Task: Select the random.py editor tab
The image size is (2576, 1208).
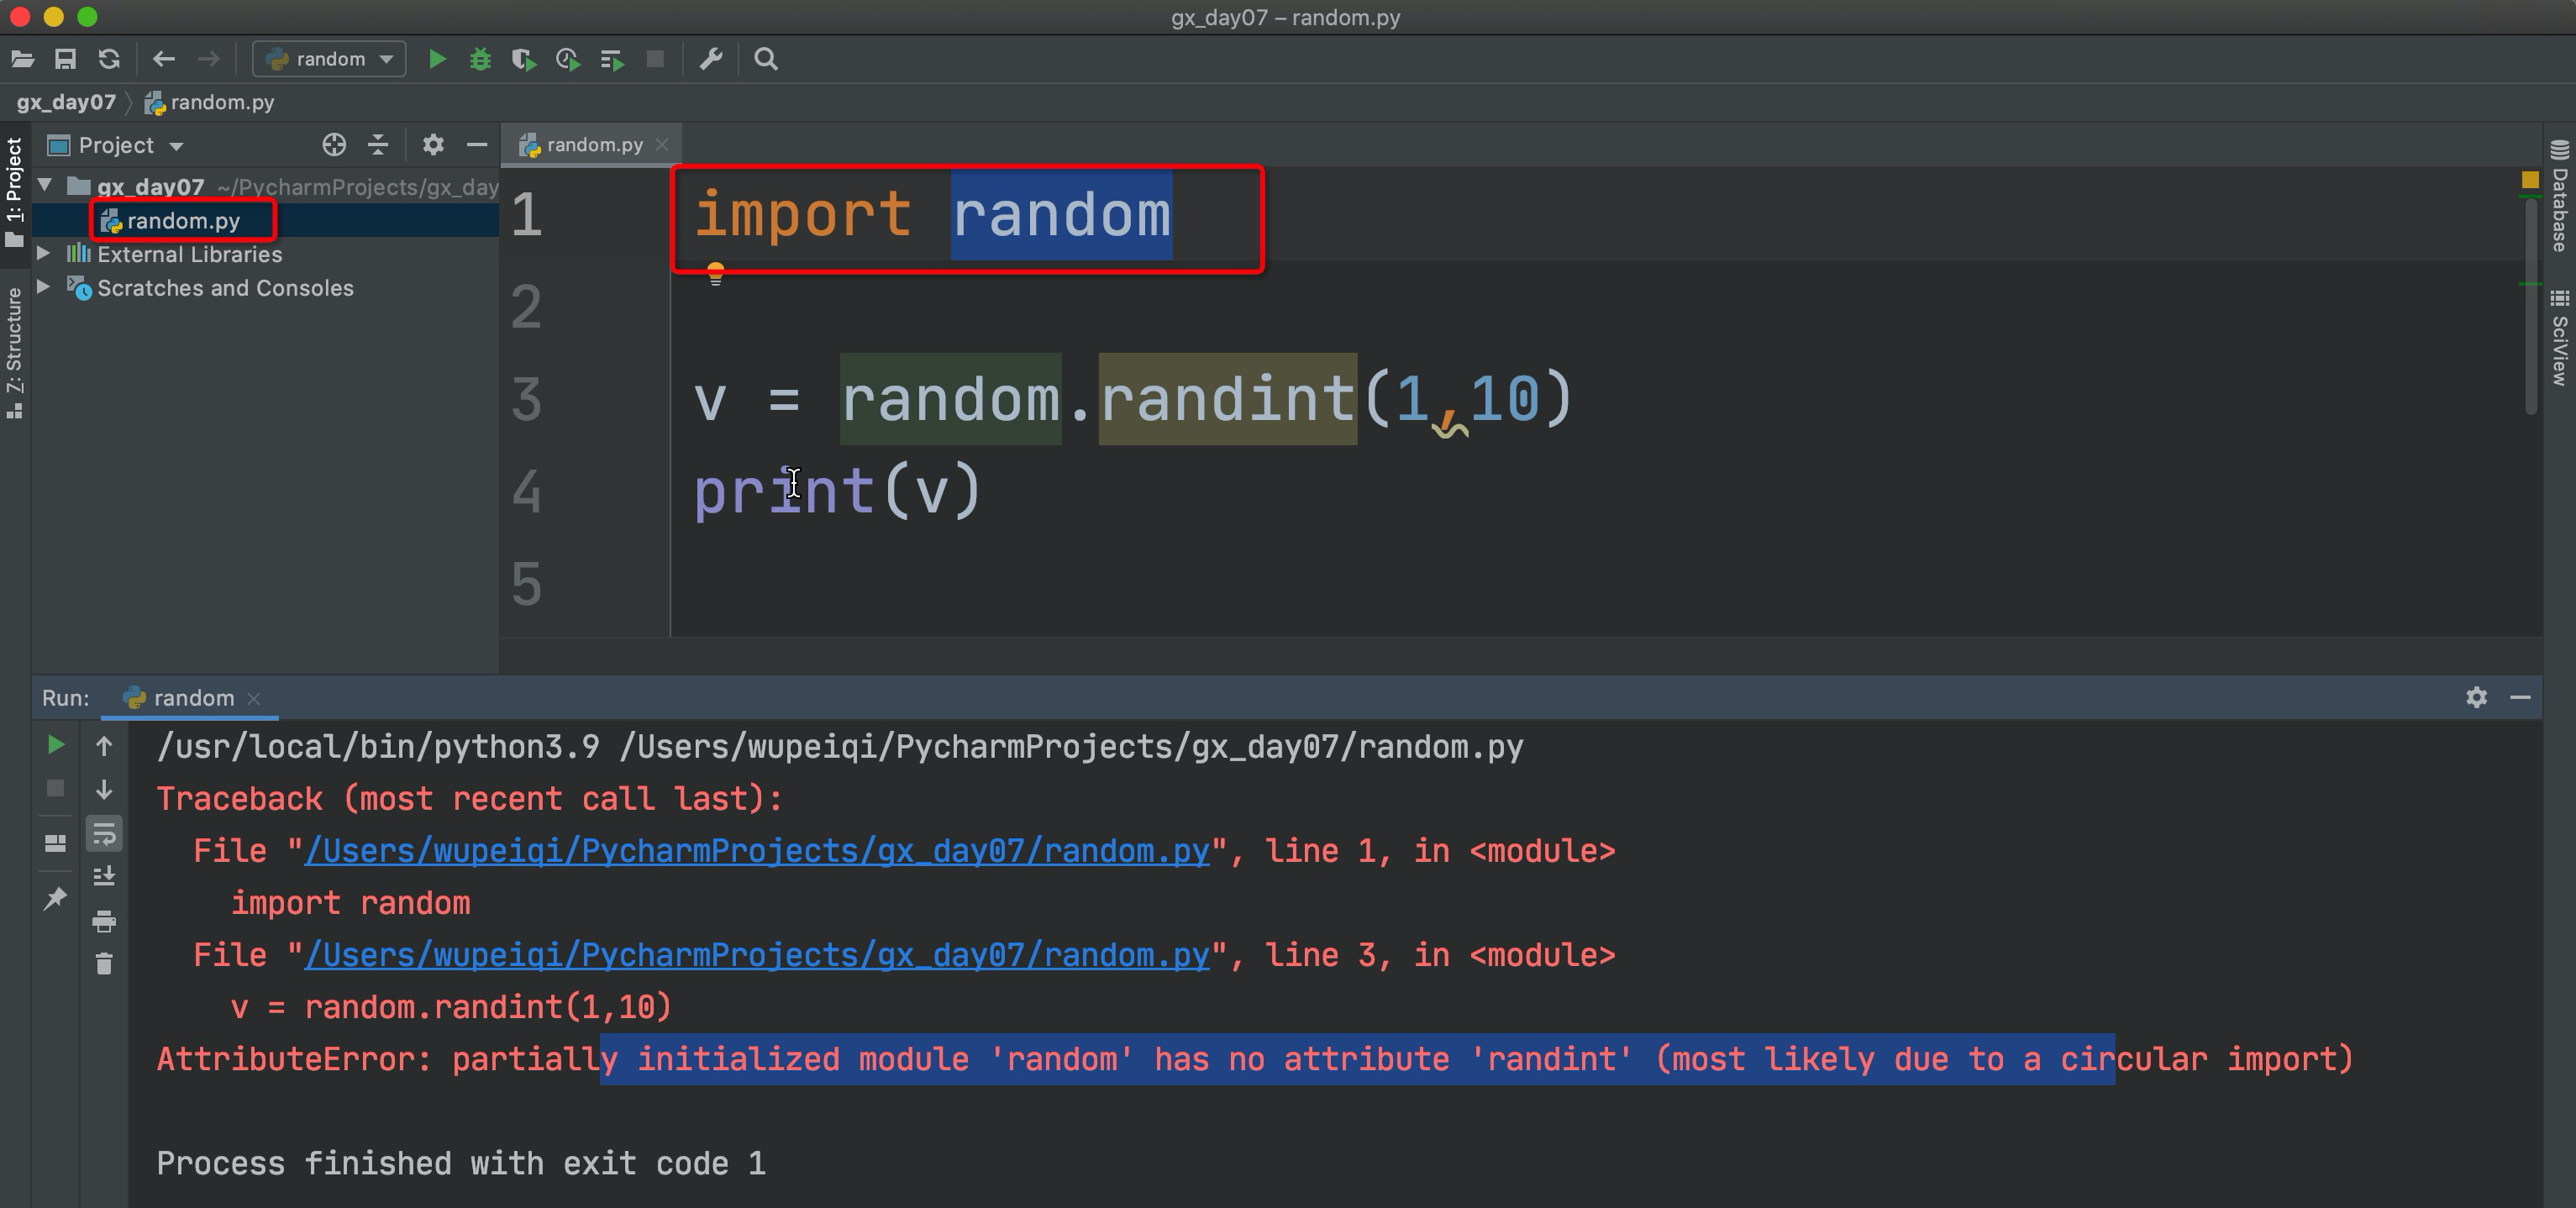Action: pos(594,145)
